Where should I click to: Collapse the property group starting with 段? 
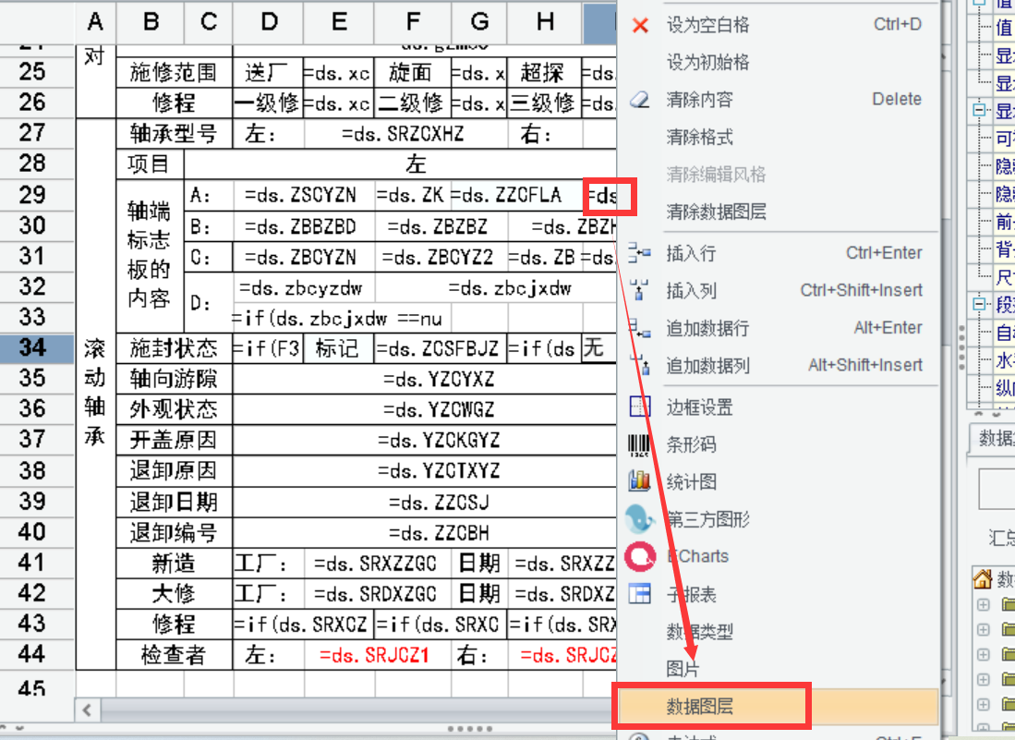click(x=979, y=304)
